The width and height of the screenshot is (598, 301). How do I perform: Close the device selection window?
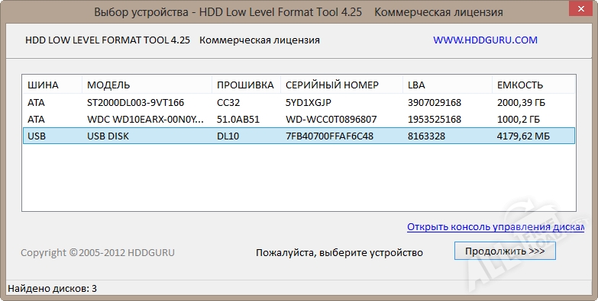[581, 9]
